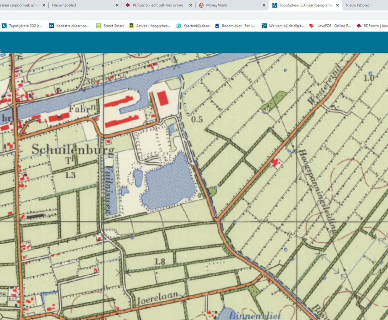Click the MoneyMonk tab favicon
The width and height of the screenshot is (388, 320).
coord(201,5)
